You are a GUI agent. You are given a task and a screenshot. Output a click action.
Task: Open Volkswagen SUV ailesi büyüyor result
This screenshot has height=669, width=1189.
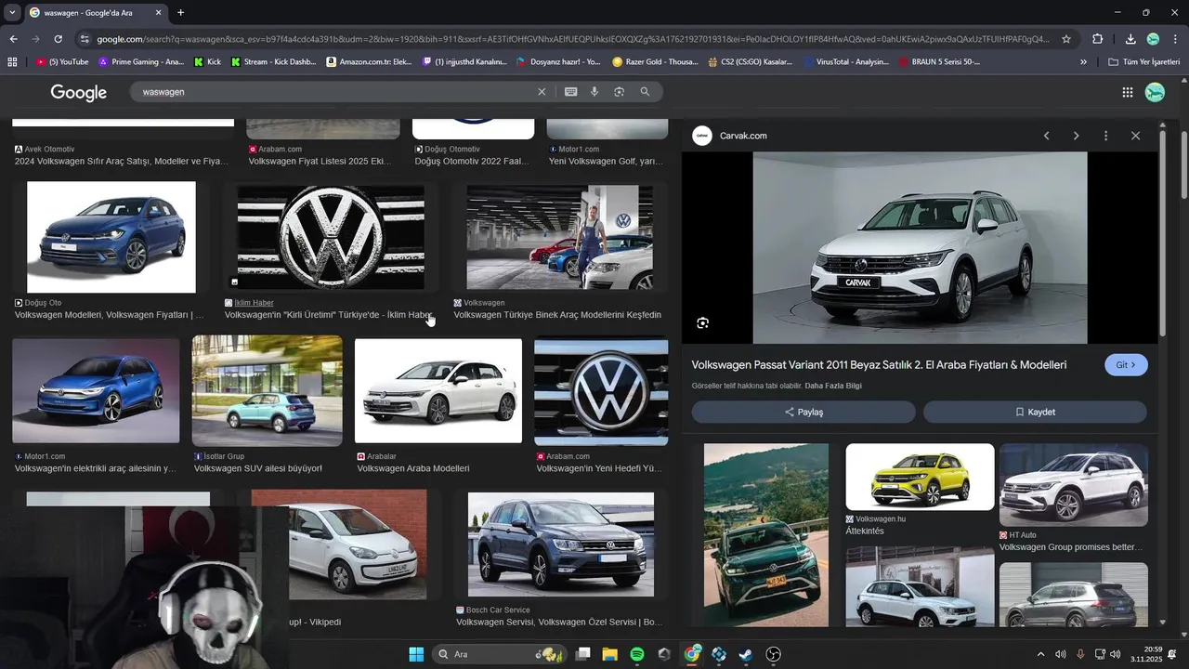[x=258, y=468]
